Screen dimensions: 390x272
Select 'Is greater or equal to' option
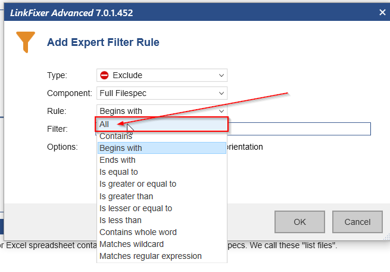coord(162,184)
